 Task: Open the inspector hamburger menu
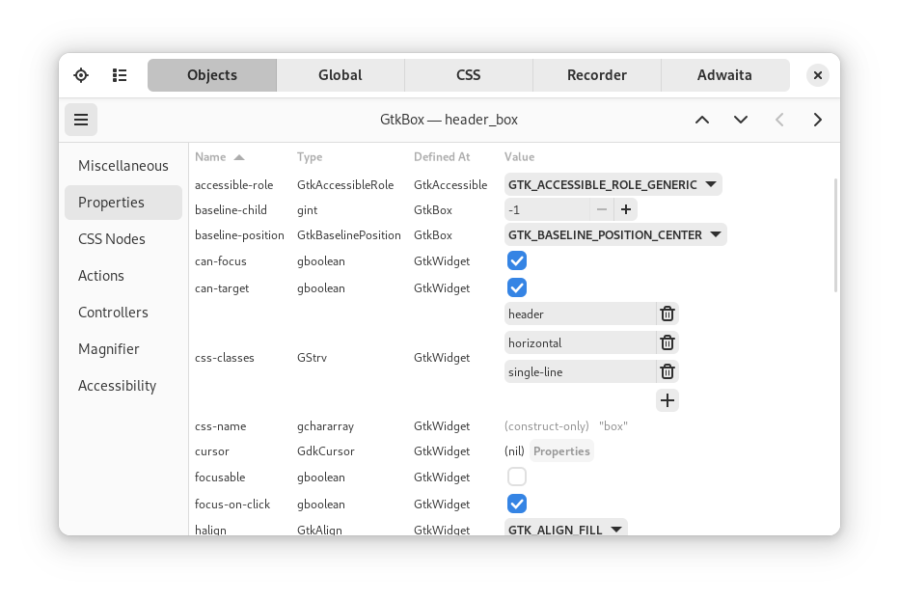81,120
